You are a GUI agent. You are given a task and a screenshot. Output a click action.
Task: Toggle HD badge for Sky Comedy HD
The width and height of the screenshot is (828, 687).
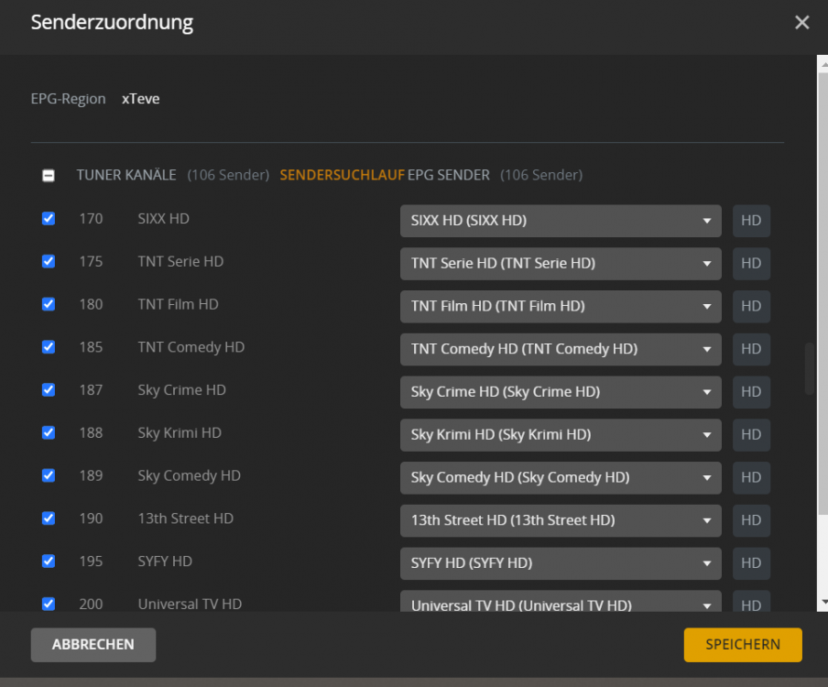pyautogui.click(x=751, y=477)
